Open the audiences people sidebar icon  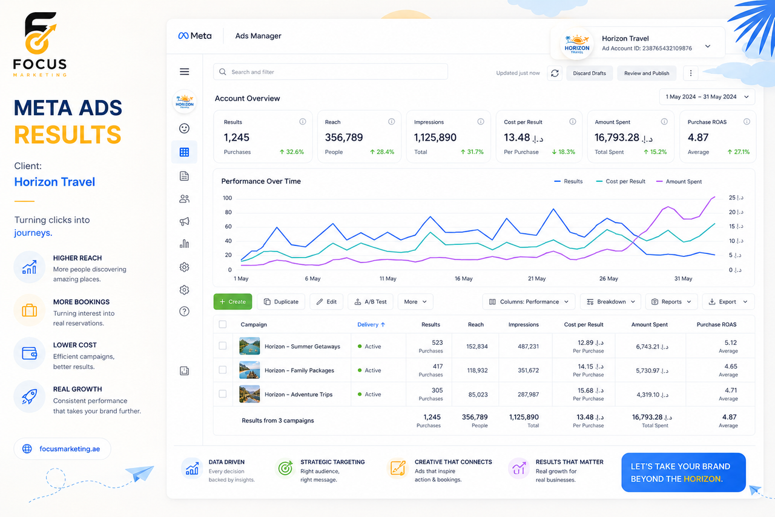point(185,199)
